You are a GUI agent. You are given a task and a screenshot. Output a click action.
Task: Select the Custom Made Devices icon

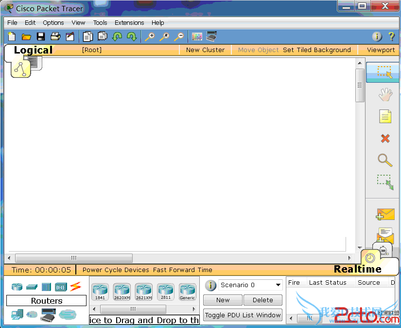48,315
